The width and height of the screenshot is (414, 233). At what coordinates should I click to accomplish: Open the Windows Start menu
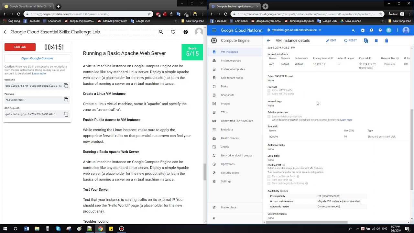point(5,229)
